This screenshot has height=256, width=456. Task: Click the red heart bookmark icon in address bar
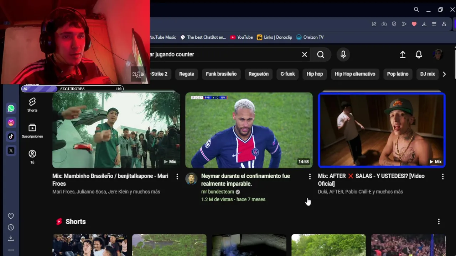[414, 24]
